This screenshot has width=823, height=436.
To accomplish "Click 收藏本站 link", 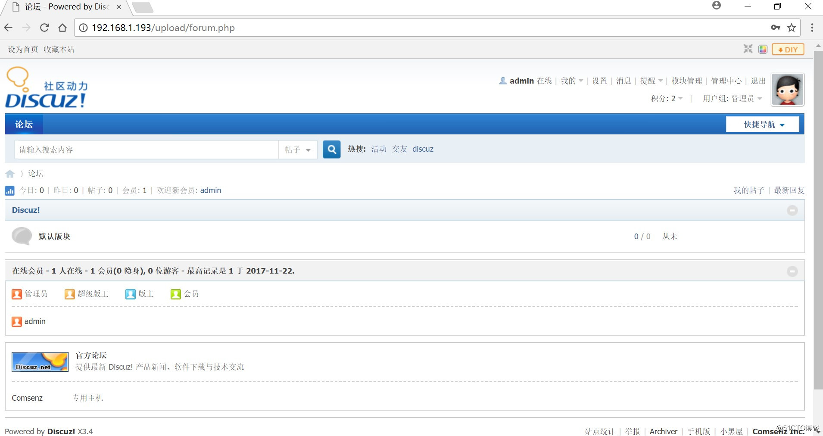I will pyautogui.click(x=59, y=50).
